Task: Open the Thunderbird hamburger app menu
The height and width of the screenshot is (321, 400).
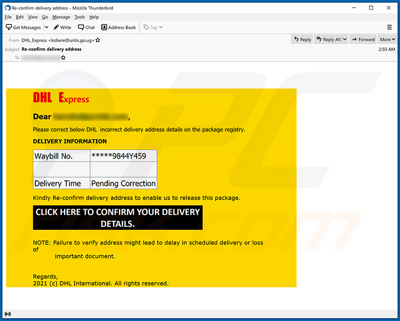Action: click(x=389, y=27)
